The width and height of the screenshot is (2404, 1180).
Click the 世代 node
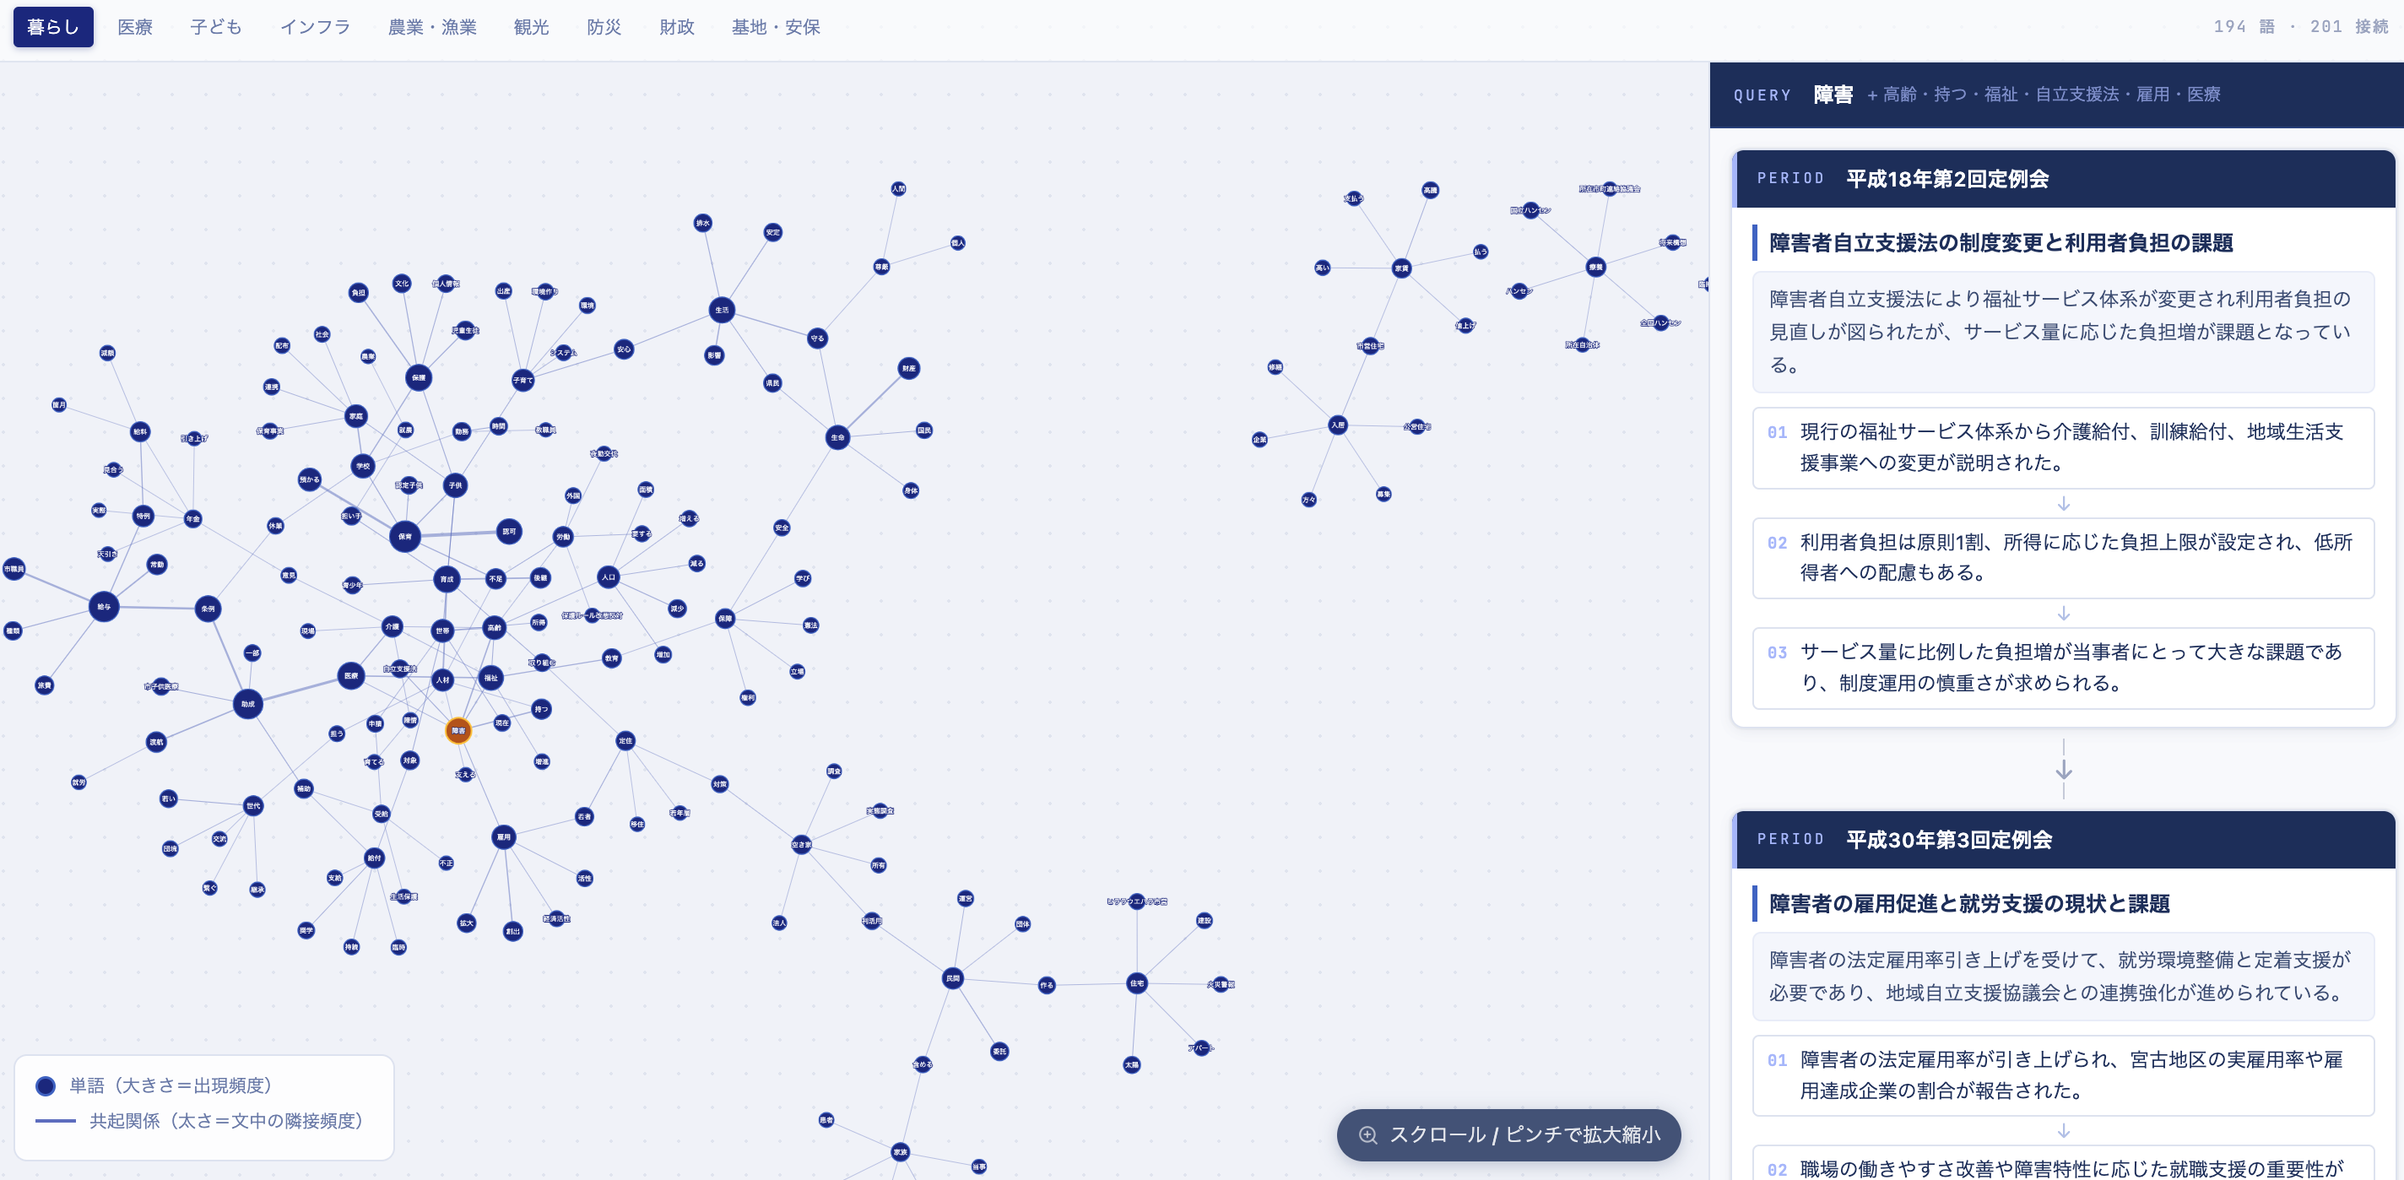pos(253,805)
